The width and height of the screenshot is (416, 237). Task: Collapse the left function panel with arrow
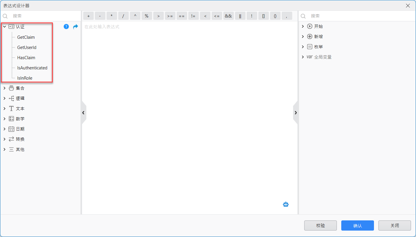click(x=83, y=113)
